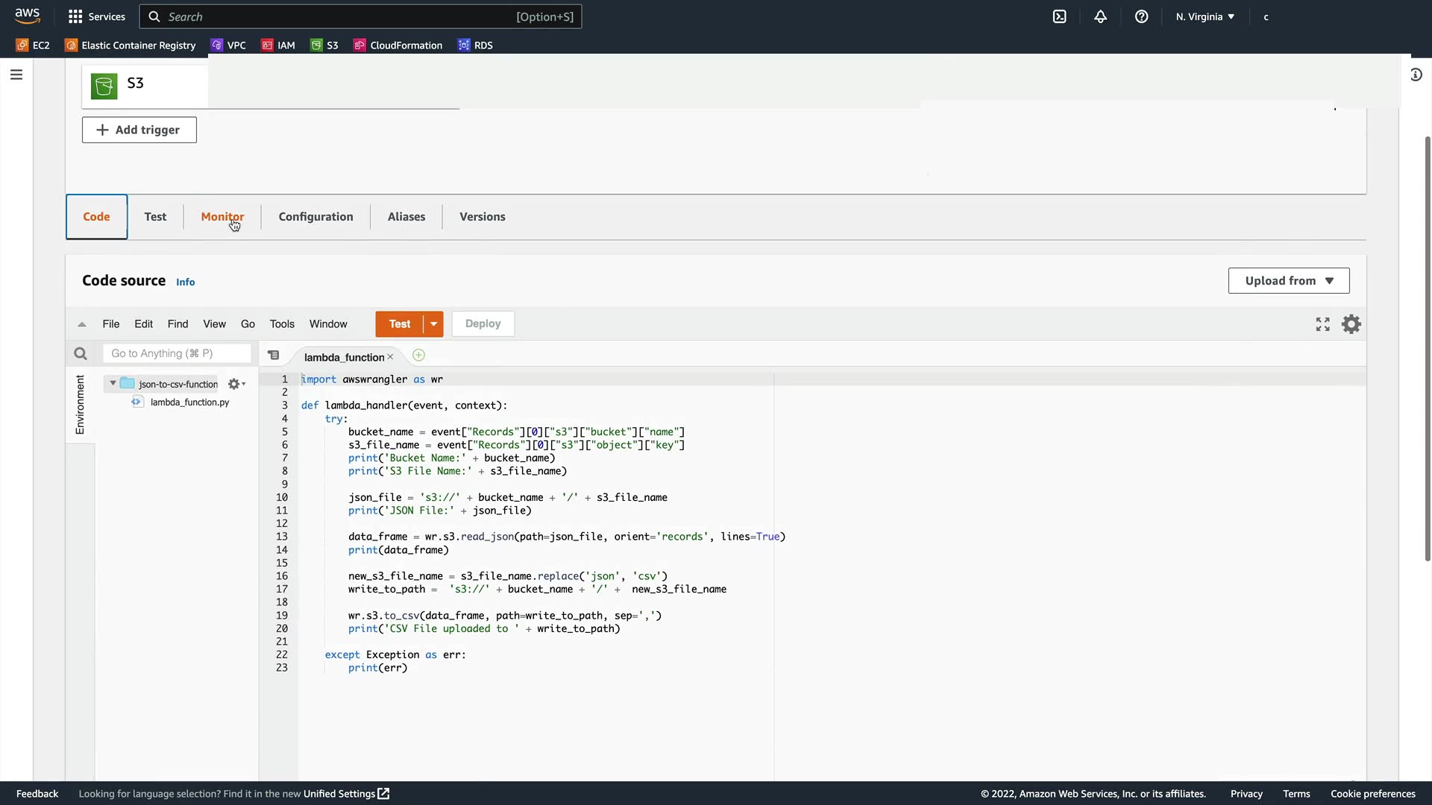Viewport: 1432px width, 805px height.
Task: Add a new editor tab with the plus icon
Action: [x=418, y=356]
